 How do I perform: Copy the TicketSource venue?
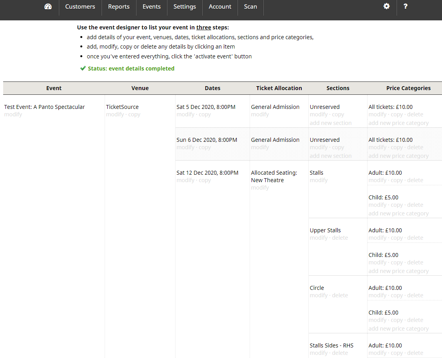point(134,115)
